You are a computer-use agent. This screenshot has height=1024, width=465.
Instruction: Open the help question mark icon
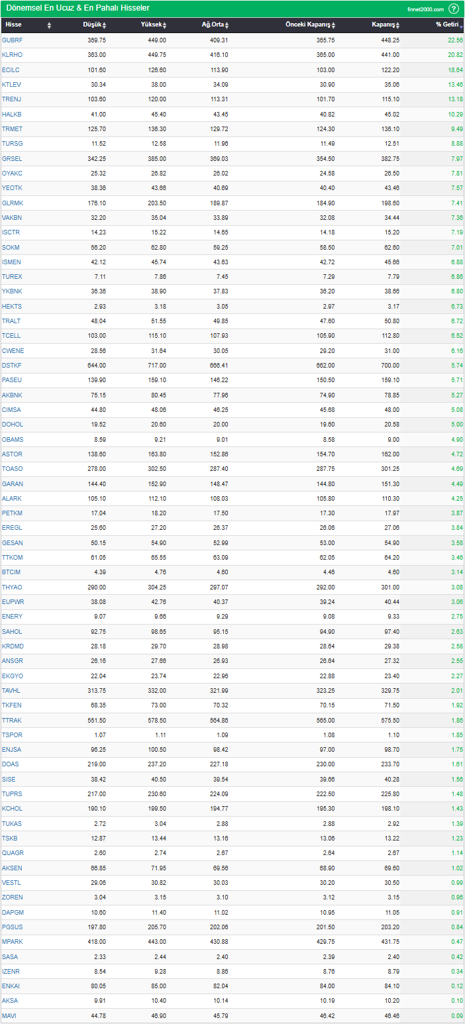click(x=454, y=9)
